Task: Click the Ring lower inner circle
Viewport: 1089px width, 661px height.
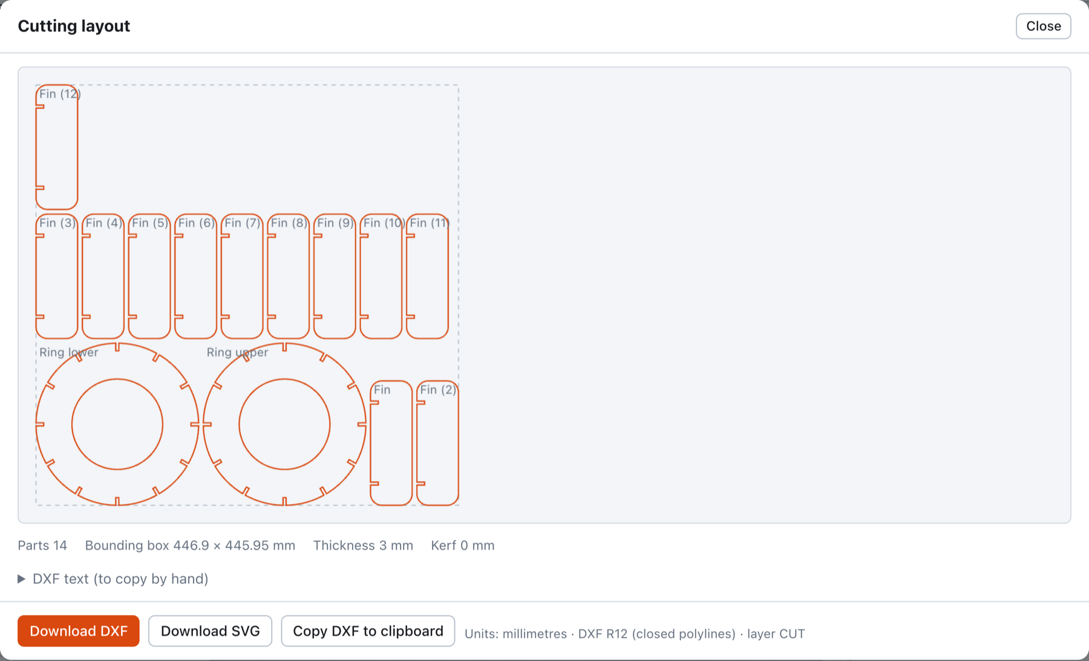Action: click(x=117, y=424)
